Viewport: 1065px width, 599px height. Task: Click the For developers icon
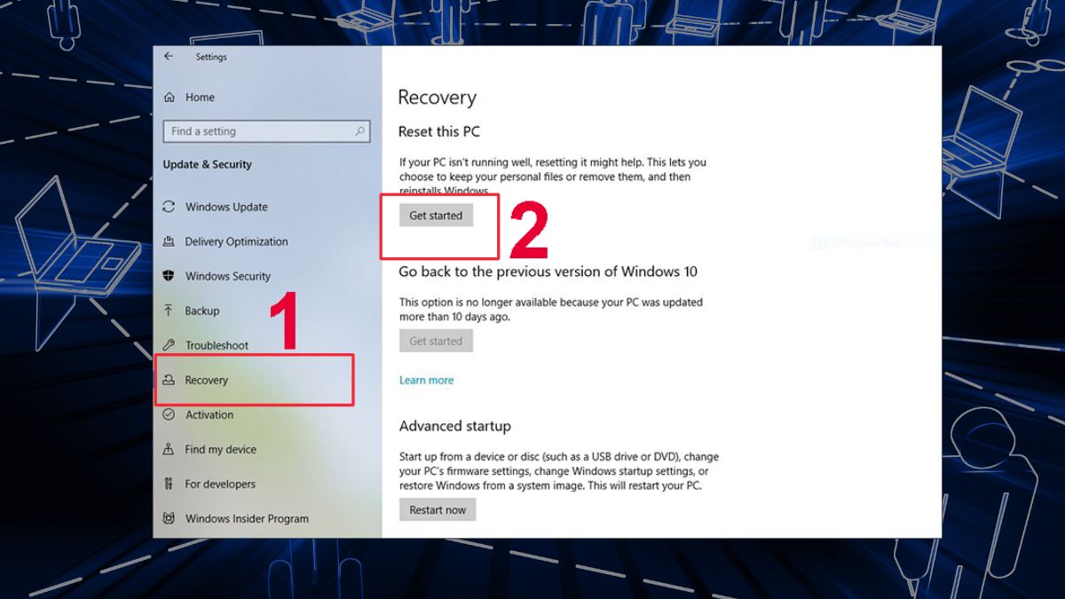[x=170, y=484]
